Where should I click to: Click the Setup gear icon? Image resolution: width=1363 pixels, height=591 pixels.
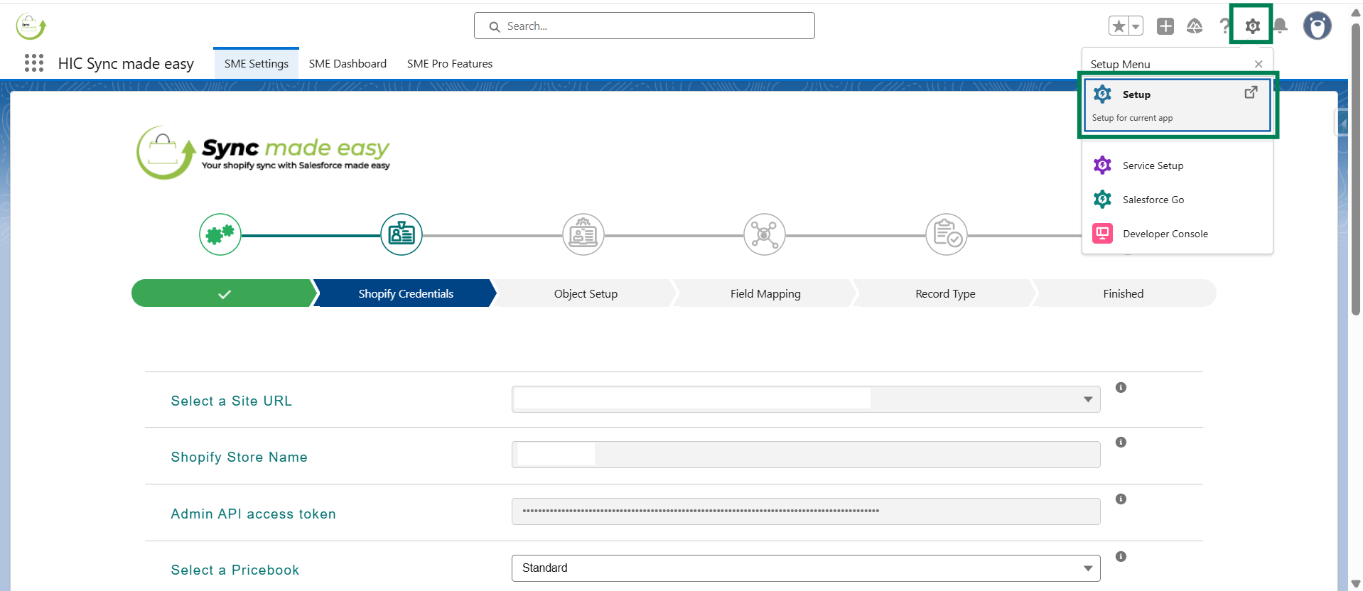click(x=1252, y=26)
